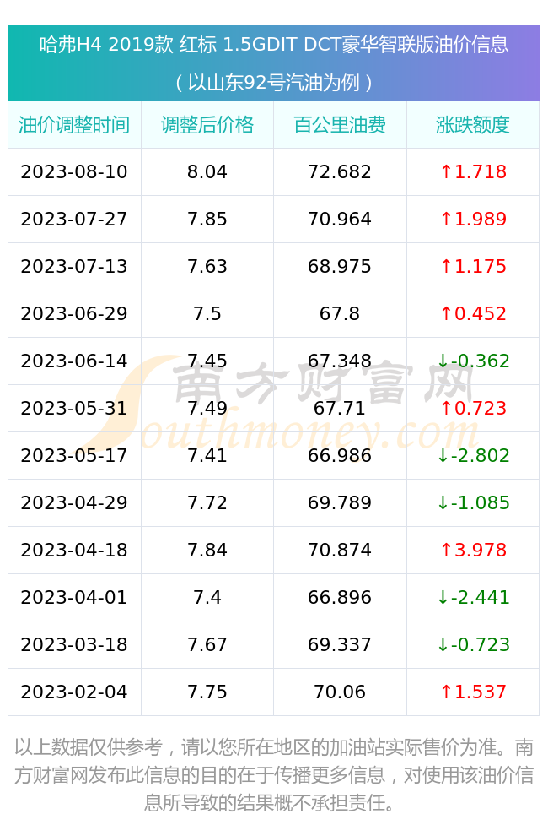Click the 油价调整时间 column header
The image size is (548, 825).
74,125
